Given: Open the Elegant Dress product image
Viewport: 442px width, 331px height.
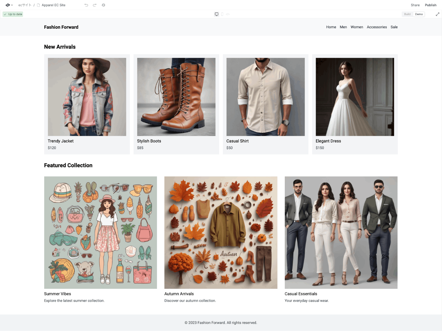Looking at the screenshot, I should [355, 97].
